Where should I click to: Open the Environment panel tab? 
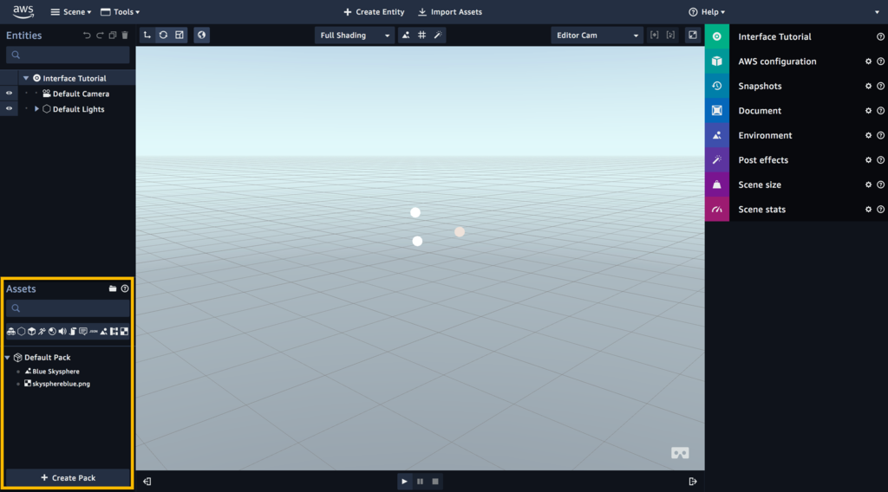(717, 135)
